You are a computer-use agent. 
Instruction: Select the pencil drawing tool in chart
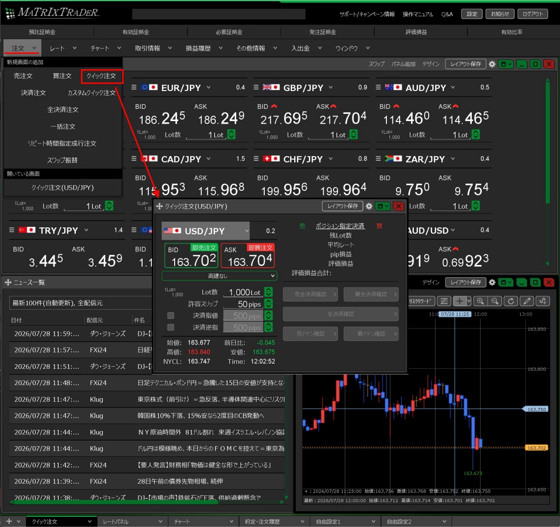click(526, 301)
